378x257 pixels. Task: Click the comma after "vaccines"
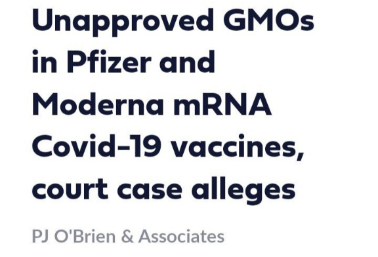pos(300,155)
